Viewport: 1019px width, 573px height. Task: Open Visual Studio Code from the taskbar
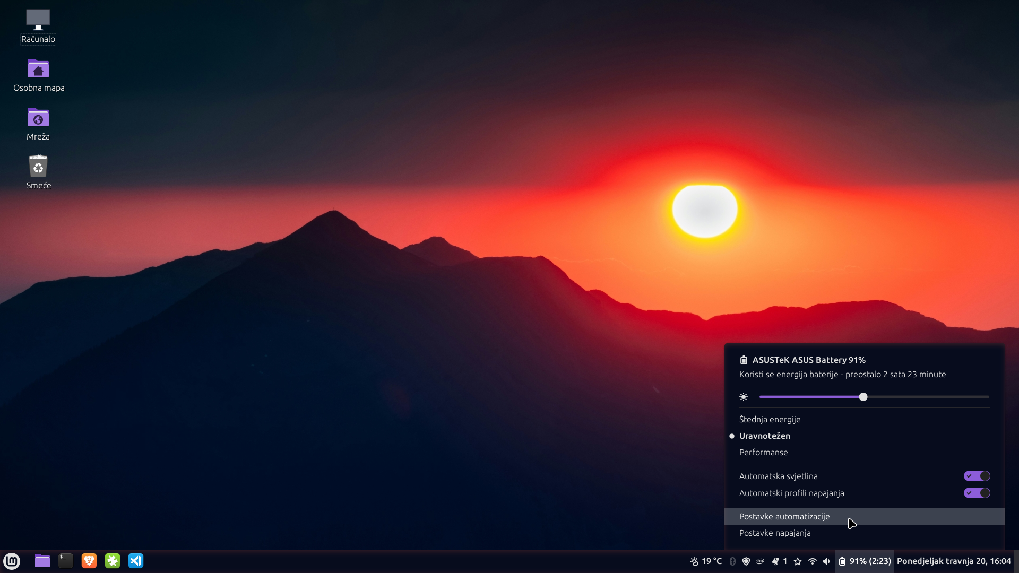tap(136, 561)
